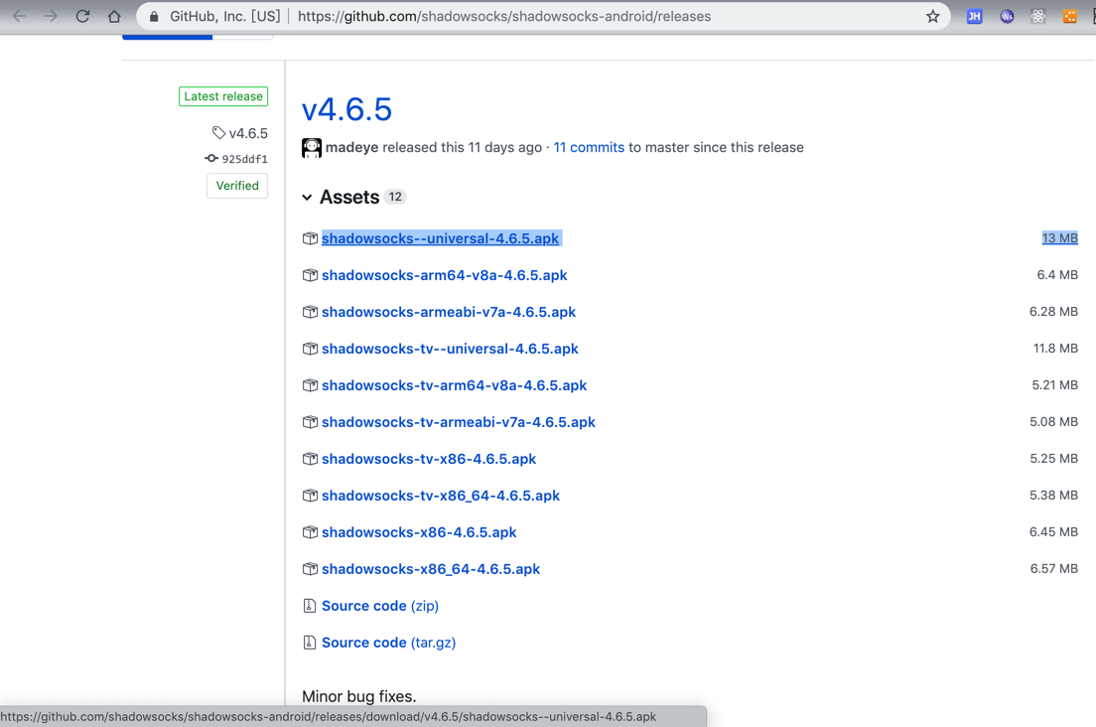Image resolution: width=1096 pixels, height=727 pixels.
Task: Download shadowsocks-tv-arm64-v8a-4.6.5.apk
Action: click(455, 385)
